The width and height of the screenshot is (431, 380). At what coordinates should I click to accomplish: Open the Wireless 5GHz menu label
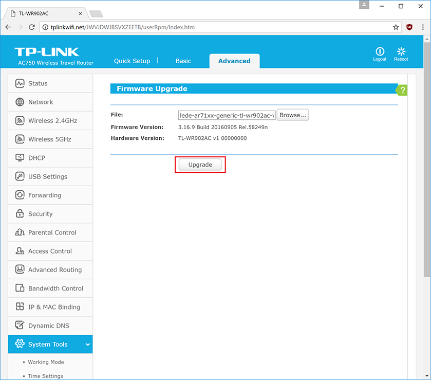[50, 139]
